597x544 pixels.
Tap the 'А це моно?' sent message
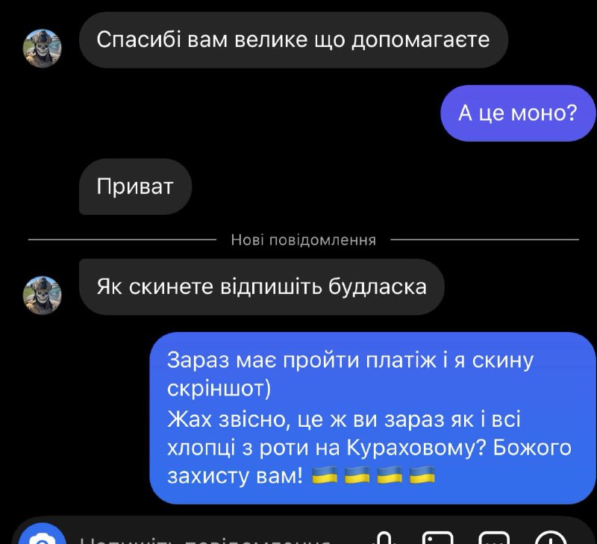click(x=518, y=113)
